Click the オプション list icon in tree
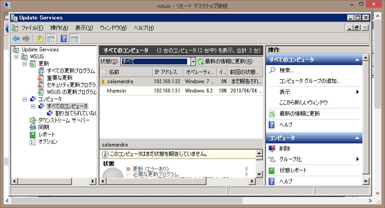The height and width of the screenshot is (208, 385). 33,142
